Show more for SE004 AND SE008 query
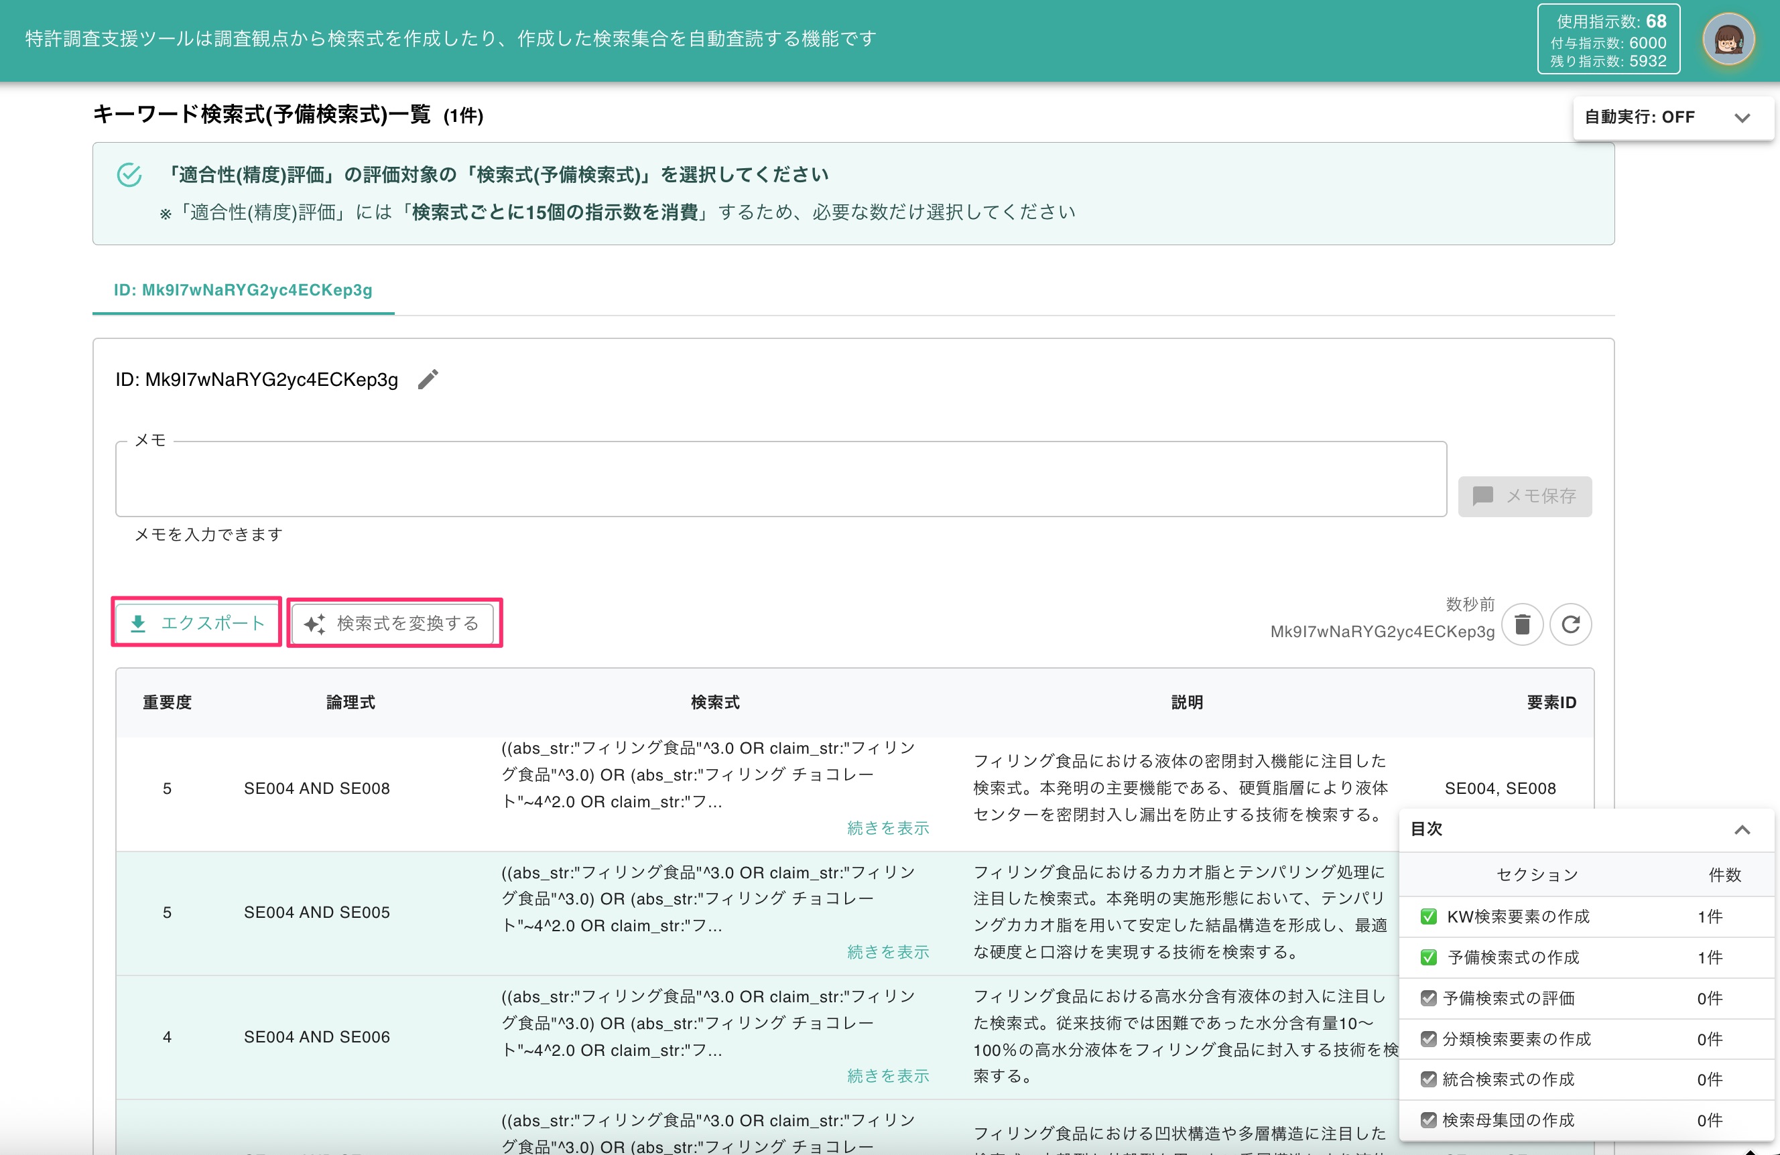Screen dimensions: 1780x1155 (888, 827)
